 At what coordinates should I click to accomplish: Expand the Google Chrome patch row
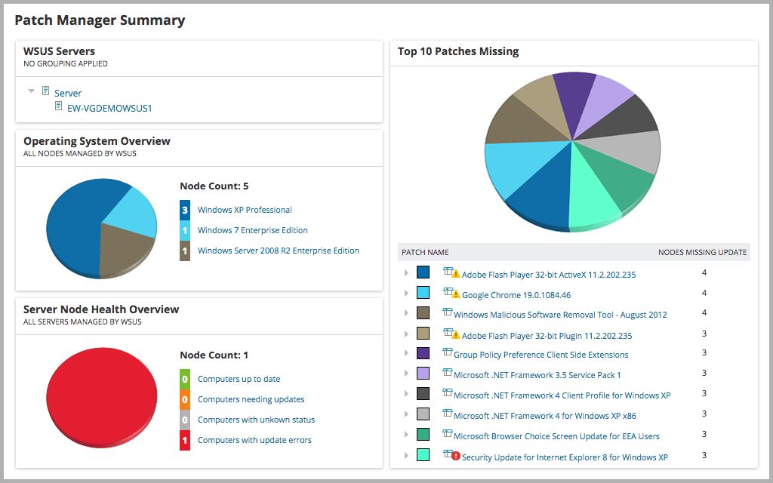pyautogui.click(x=407, y=293)
